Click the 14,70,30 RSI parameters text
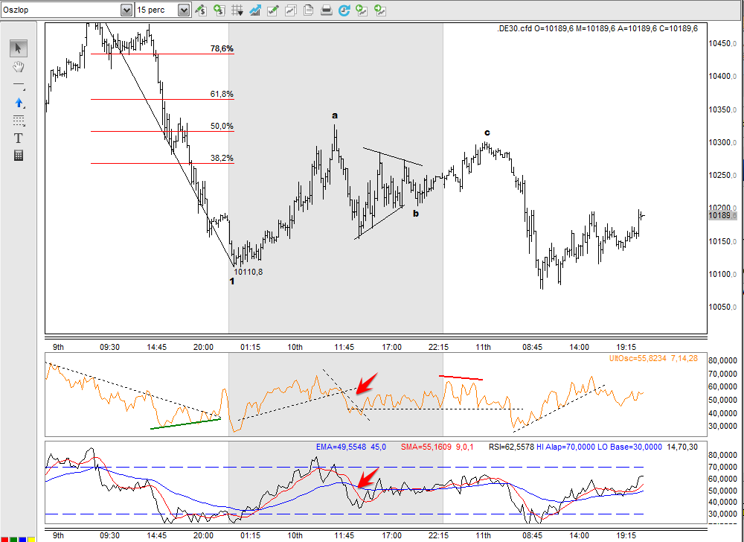This screenshot has height=542, width=744. (x=682, y=447)
